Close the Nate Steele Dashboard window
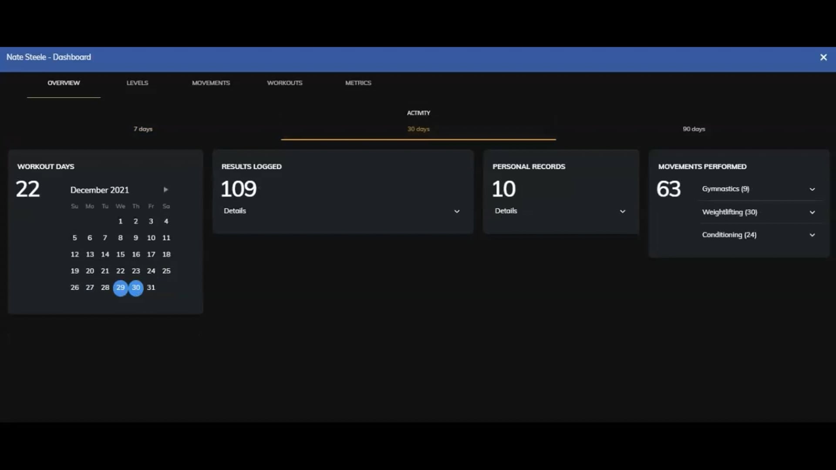Viewport: 836px width, 470px height. tap(823, 57)
